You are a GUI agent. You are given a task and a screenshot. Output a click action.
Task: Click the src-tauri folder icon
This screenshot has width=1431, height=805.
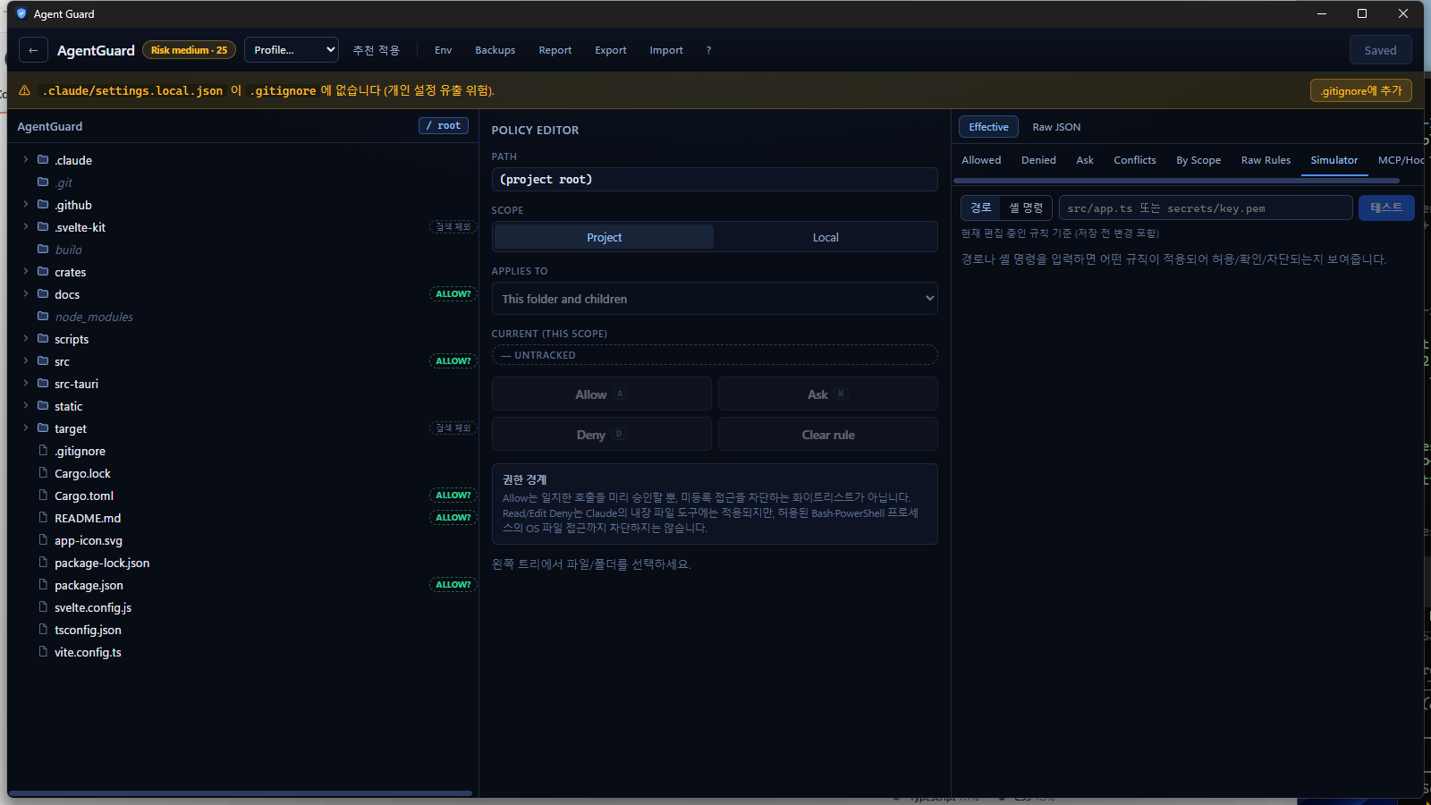click(43, 383)
